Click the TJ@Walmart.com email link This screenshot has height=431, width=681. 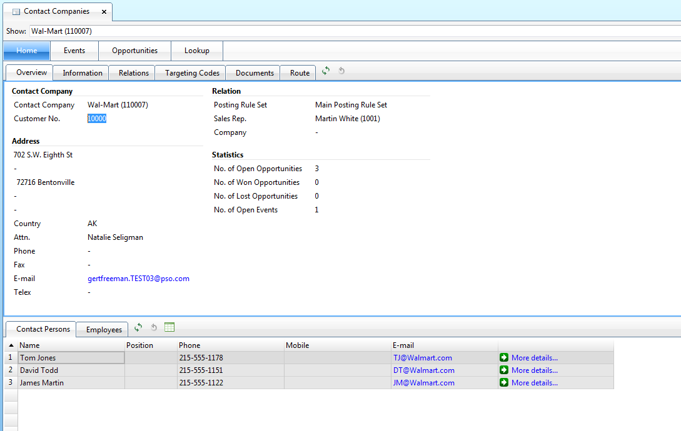point(422,358)
